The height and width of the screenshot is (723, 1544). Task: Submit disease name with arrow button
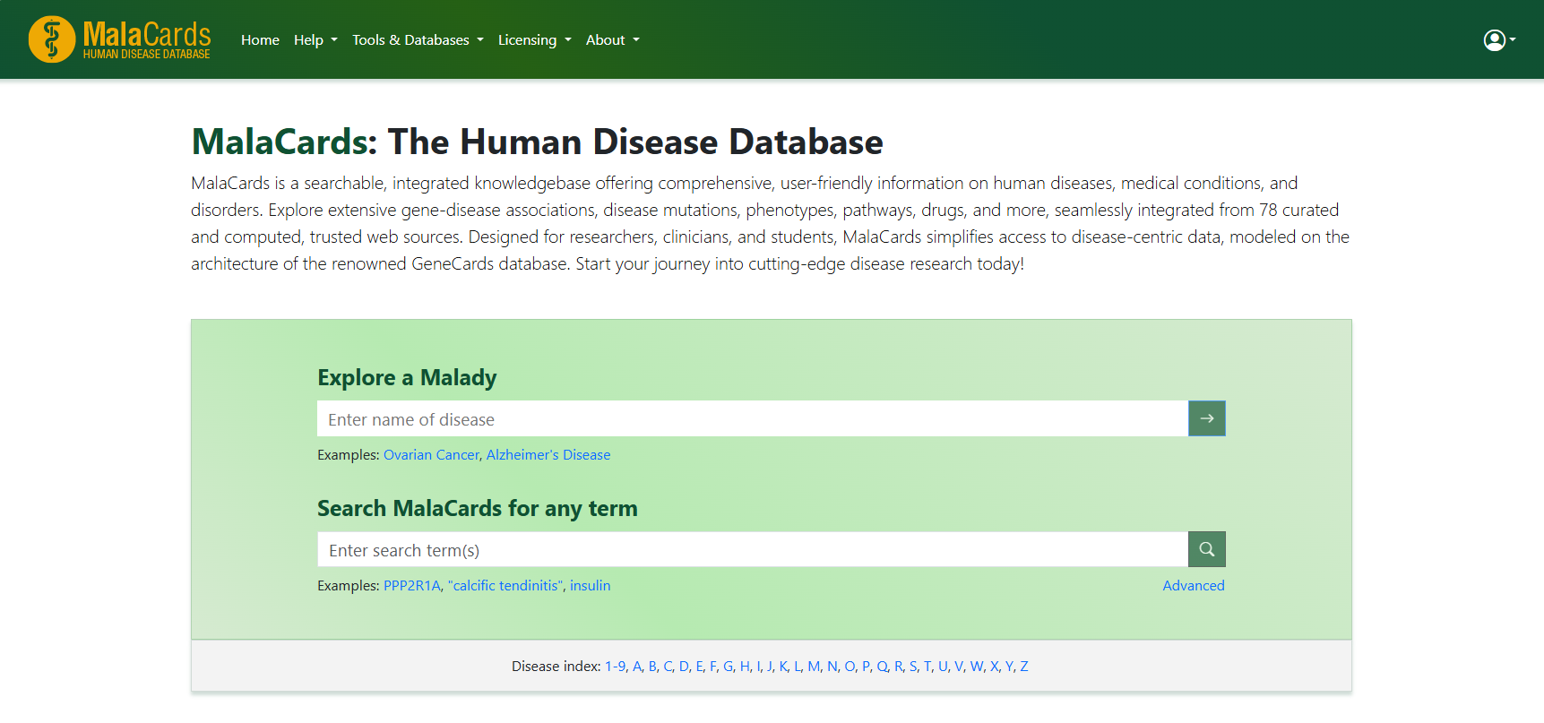(1206, 418)
